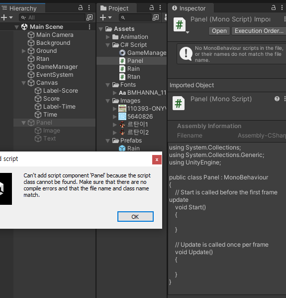Collapse the Main Scene tree arrow
The height and width of the screenshot is (298, 286).
pyautogui.click(x=17, y=27)
